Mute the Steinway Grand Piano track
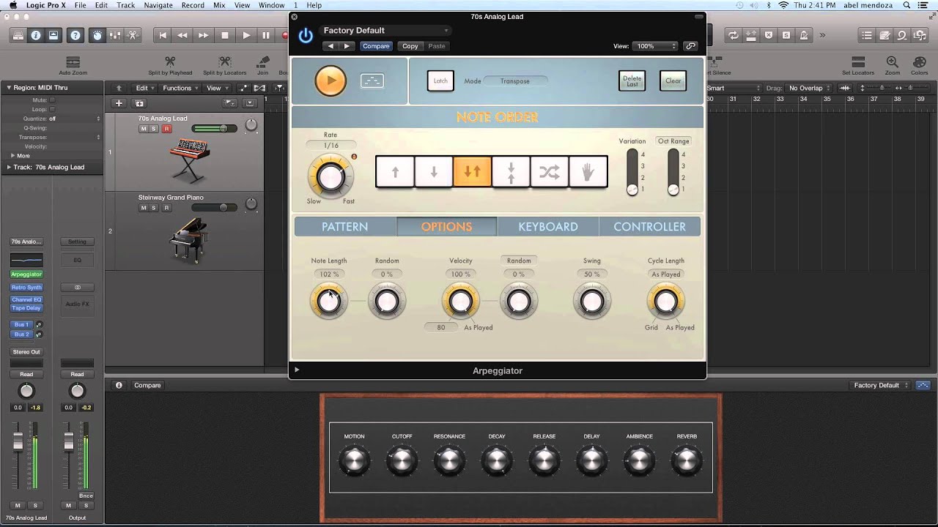Image resolution: width=938 pixels, height=527 pixels. click(x=144, y=208)
